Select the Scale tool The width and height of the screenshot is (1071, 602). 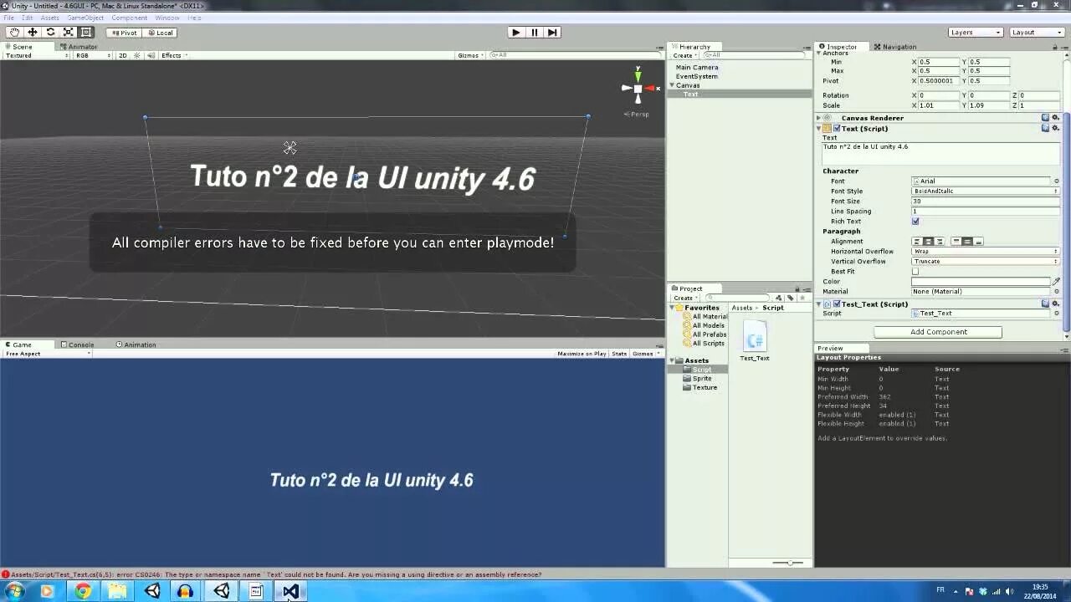[x=68, y=33]
